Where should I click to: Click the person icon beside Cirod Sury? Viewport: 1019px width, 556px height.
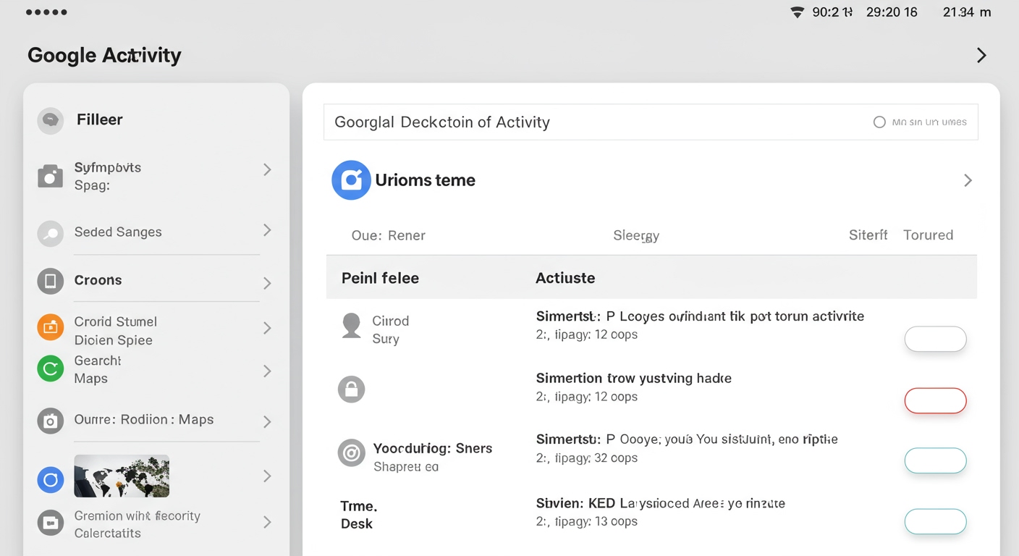point(351,326)
